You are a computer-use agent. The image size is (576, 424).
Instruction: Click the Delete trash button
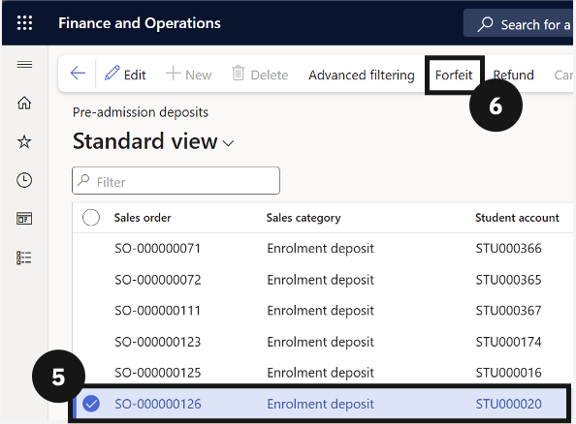pyautogui.click(x=260, y=75)
